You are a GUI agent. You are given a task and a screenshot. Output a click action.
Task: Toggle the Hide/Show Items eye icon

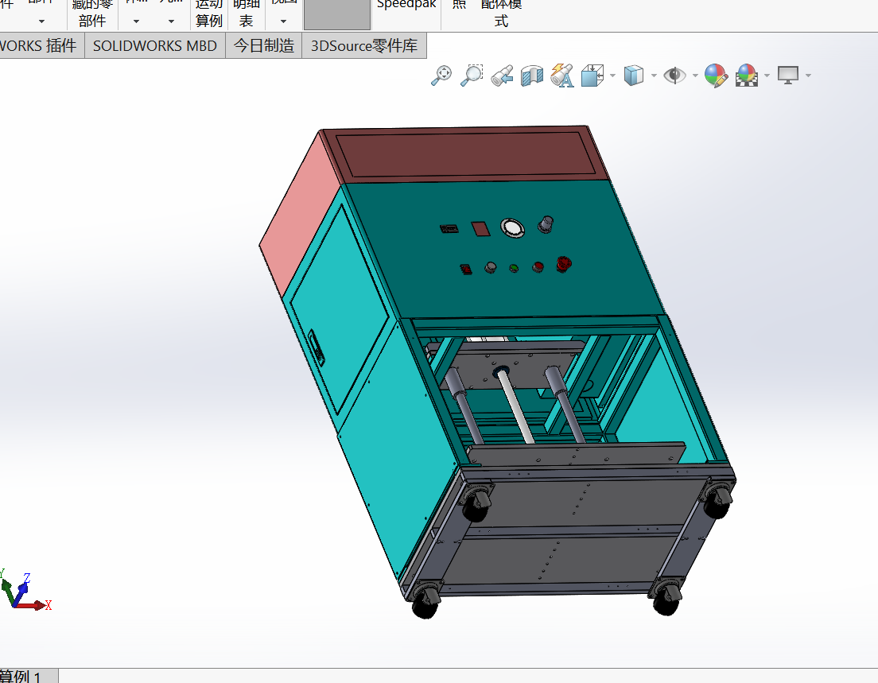674,76
